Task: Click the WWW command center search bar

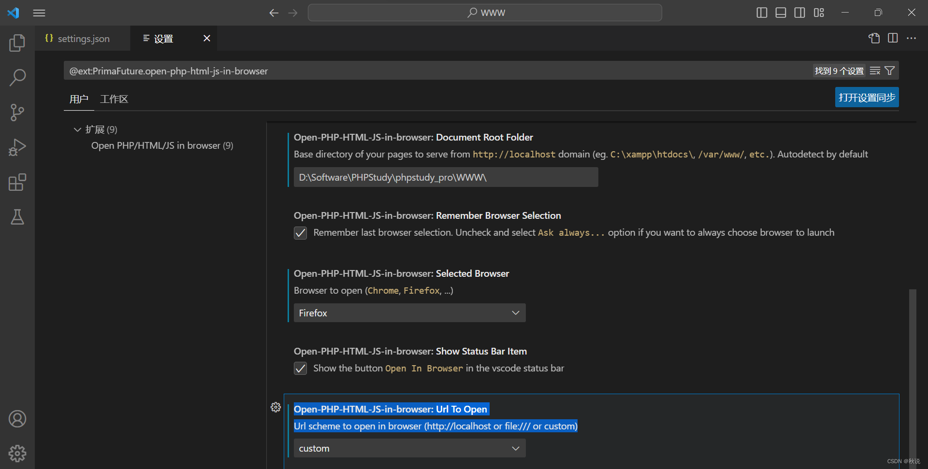Action: [485, 13]
